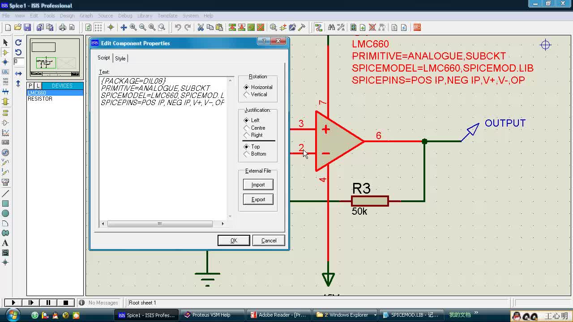Select Top vertical justification
Image resolution: width=573 pixels, height=322 pixels.
click(x=252, y=147)
